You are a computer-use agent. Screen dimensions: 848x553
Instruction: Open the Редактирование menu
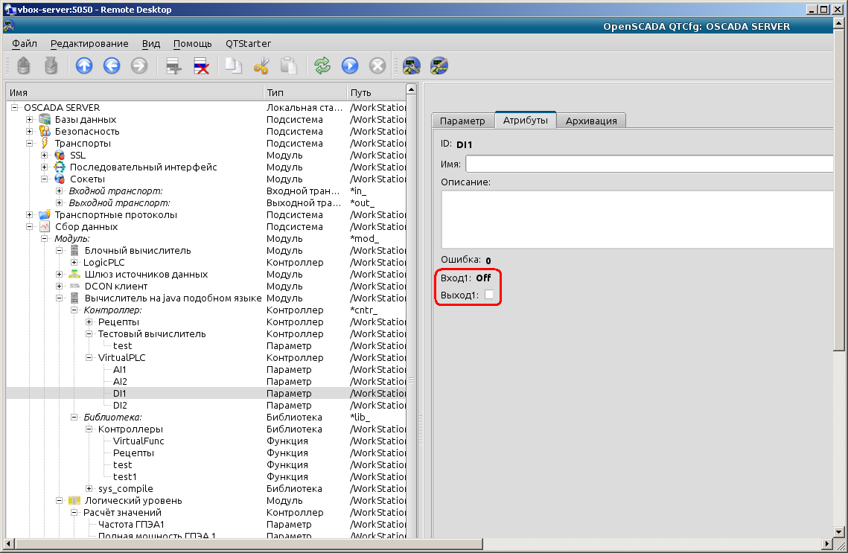[x=89, y=44]
